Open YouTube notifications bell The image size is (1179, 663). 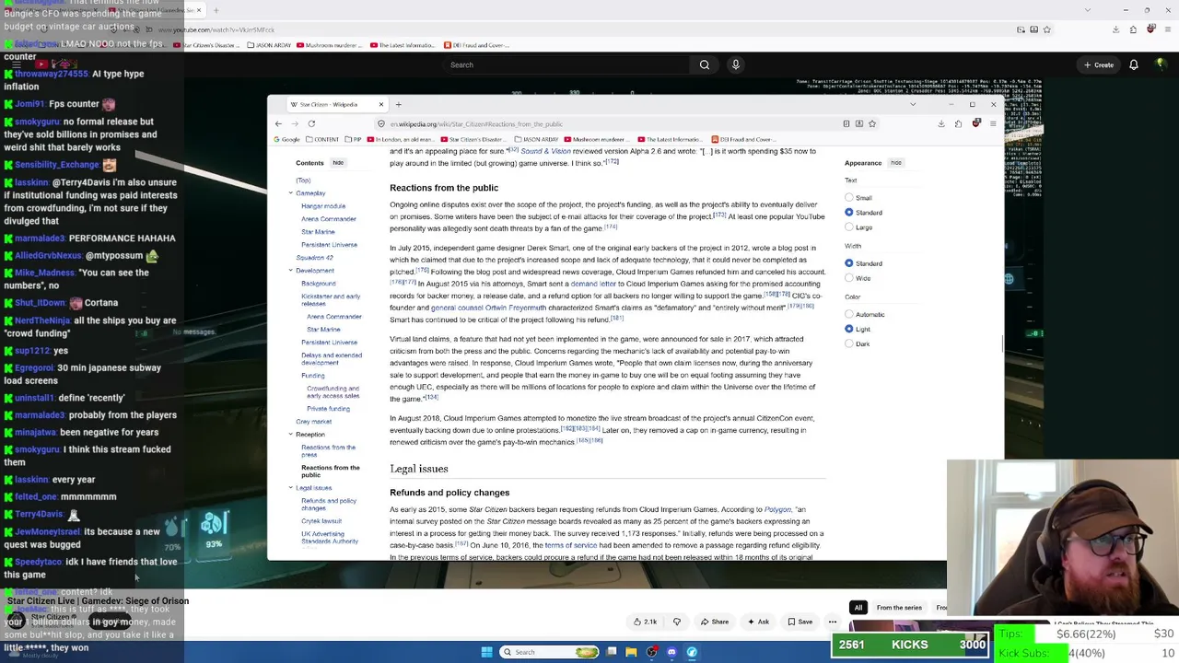pyautogui.click(x=1134, y=64)
